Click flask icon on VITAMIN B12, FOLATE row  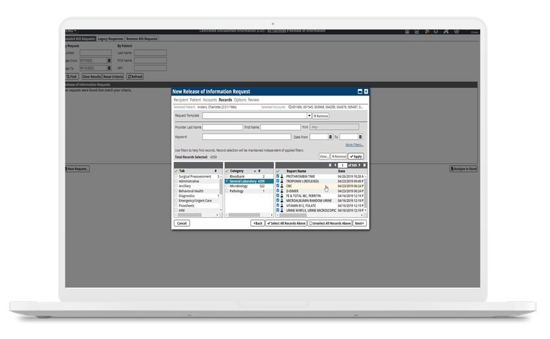[x=281, y=205]
